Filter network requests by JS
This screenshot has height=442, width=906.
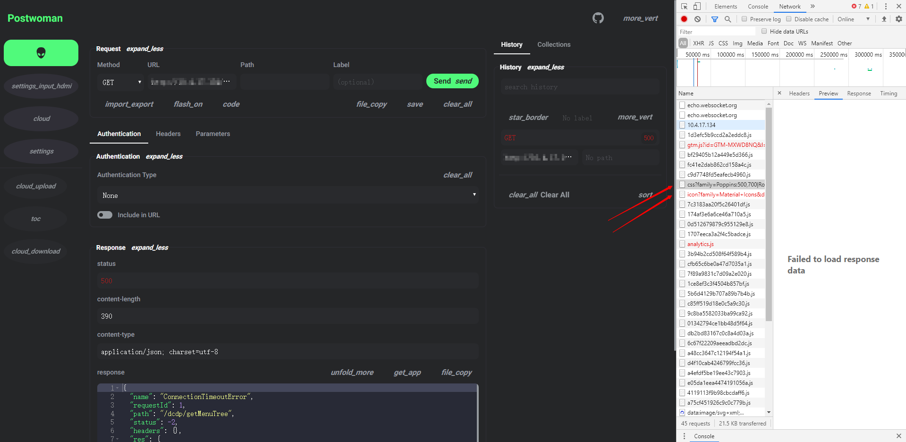[711, 43]
